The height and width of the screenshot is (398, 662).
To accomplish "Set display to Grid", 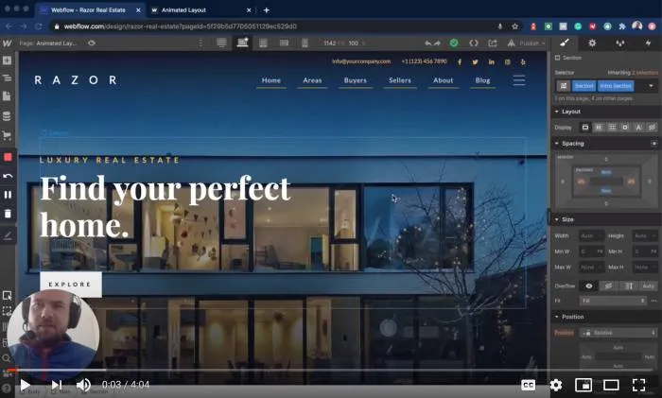I will 612,127.
